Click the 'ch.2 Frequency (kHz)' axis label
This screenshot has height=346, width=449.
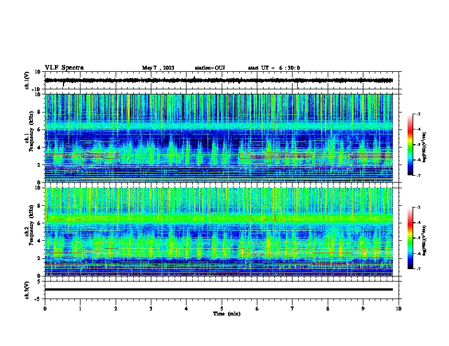[x=29, y=225]
